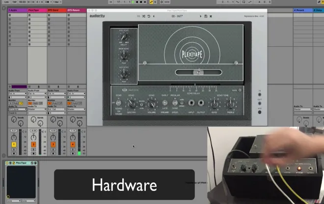Open track 3 Audio To Ext. Out dropdown
The image size is (324, 204).
click(57, 109)
